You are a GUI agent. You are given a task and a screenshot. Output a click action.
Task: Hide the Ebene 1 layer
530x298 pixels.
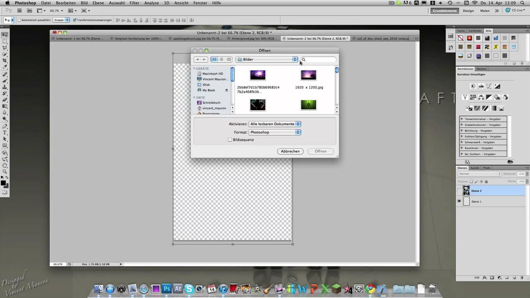pos(459,201)
